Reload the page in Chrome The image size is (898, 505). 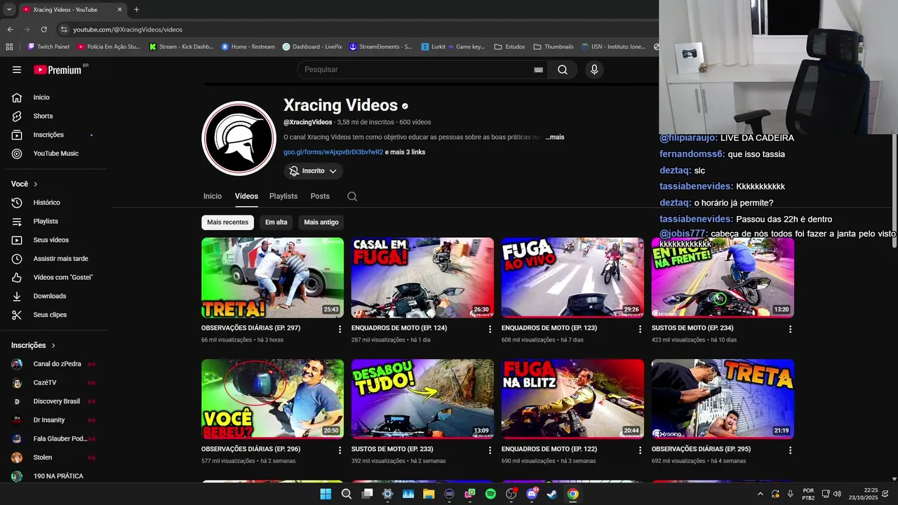43,29
